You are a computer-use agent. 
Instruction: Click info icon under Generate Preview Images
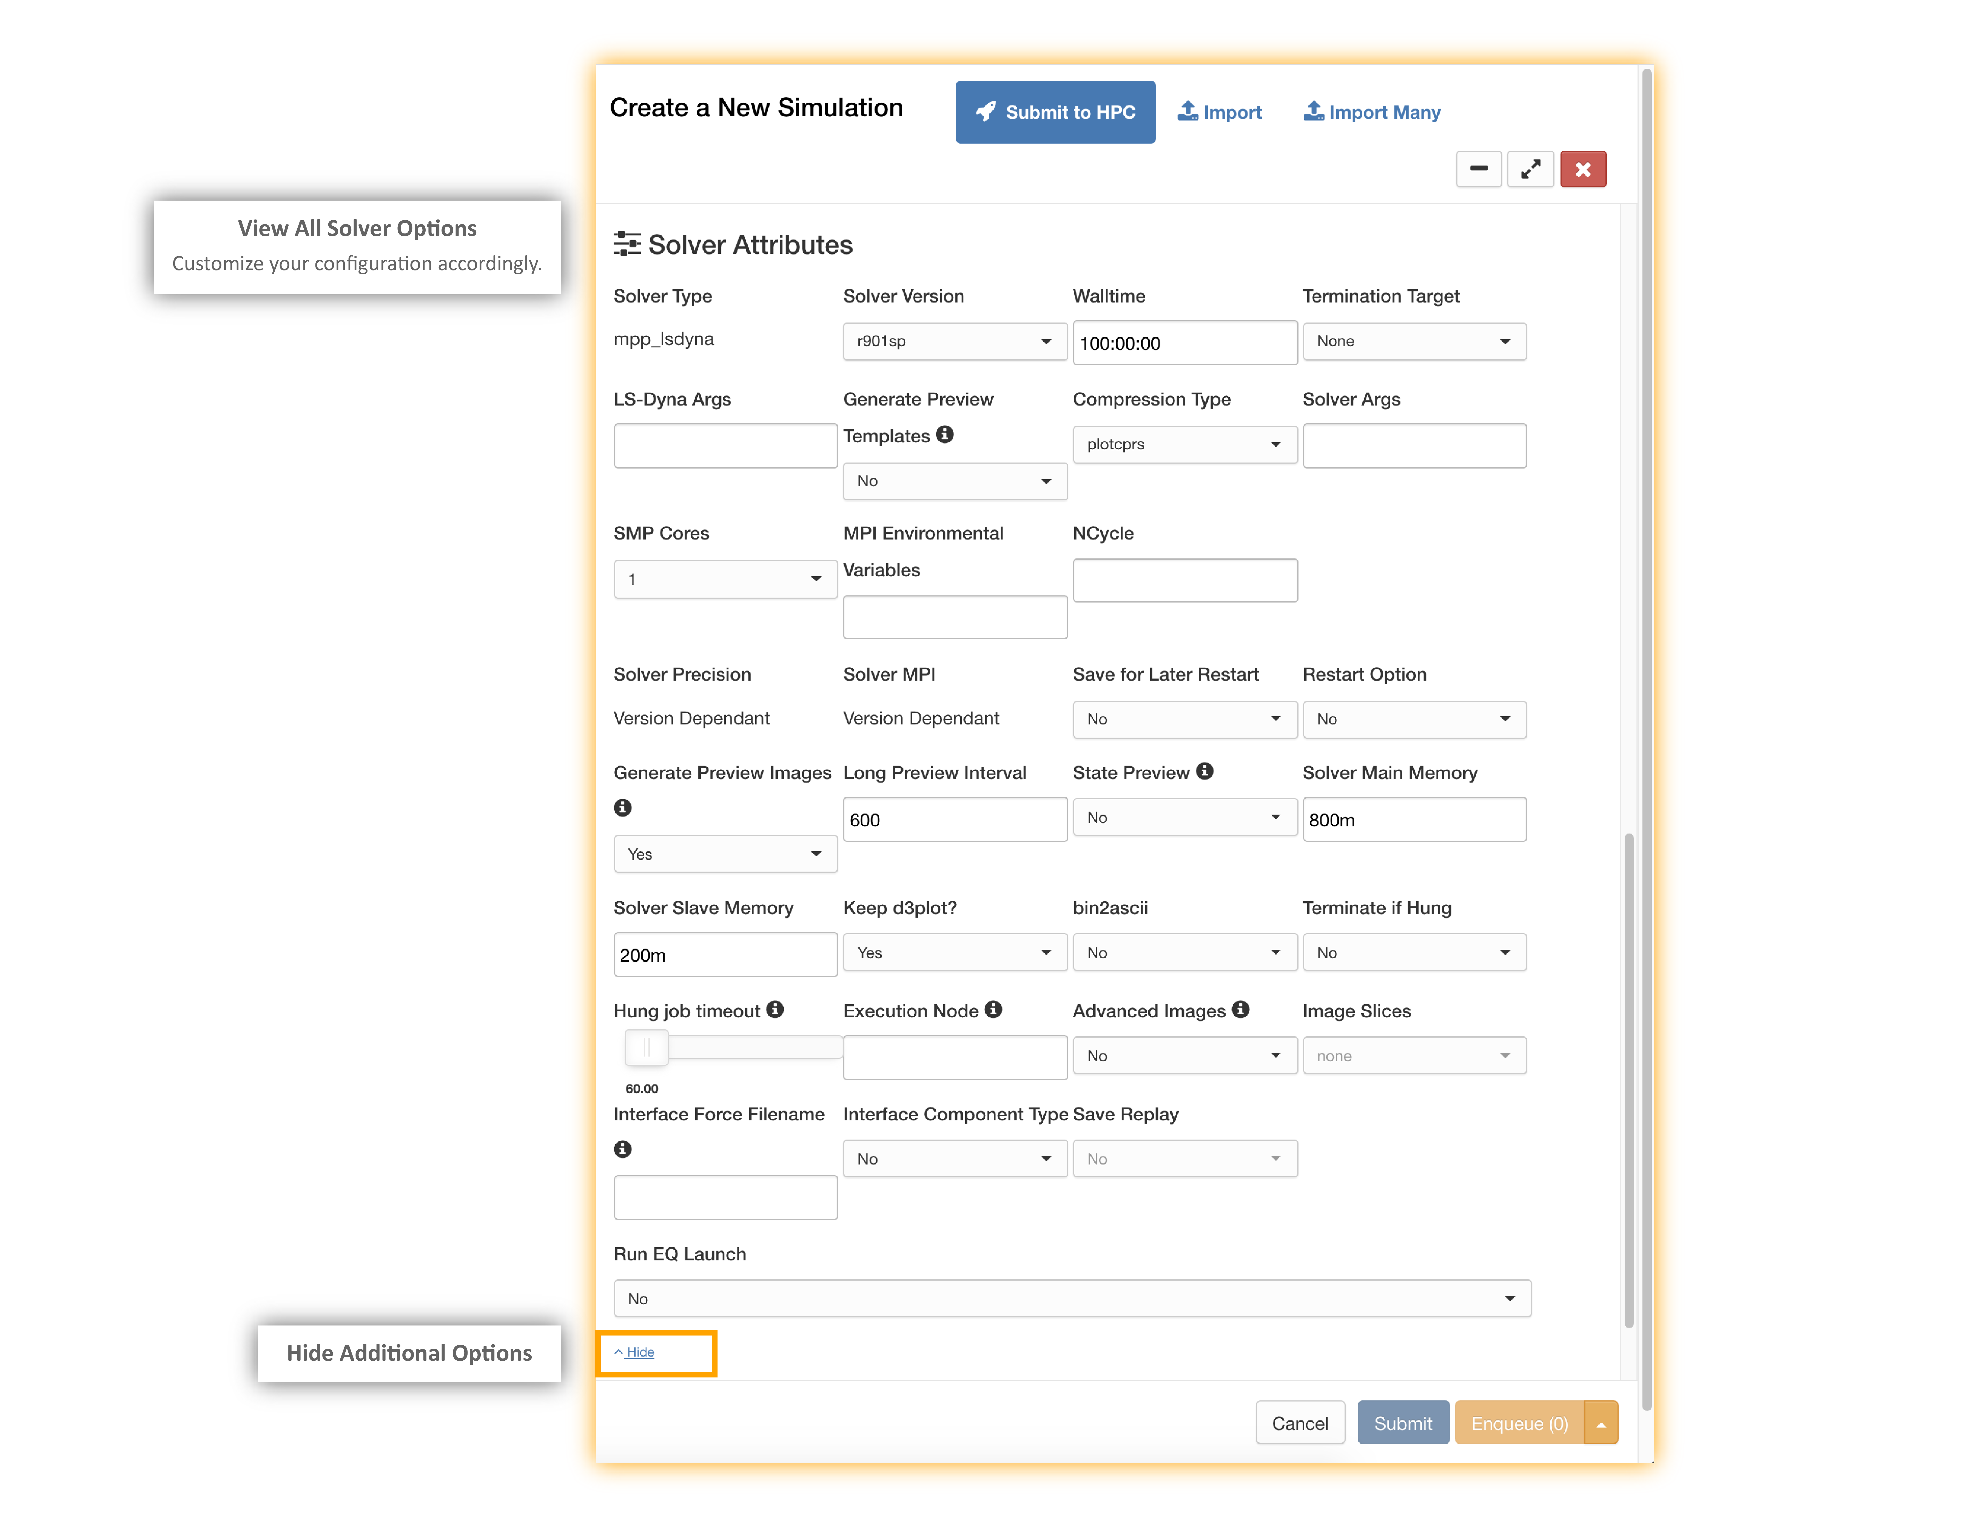pyautogui.click(x=623, y=807)
